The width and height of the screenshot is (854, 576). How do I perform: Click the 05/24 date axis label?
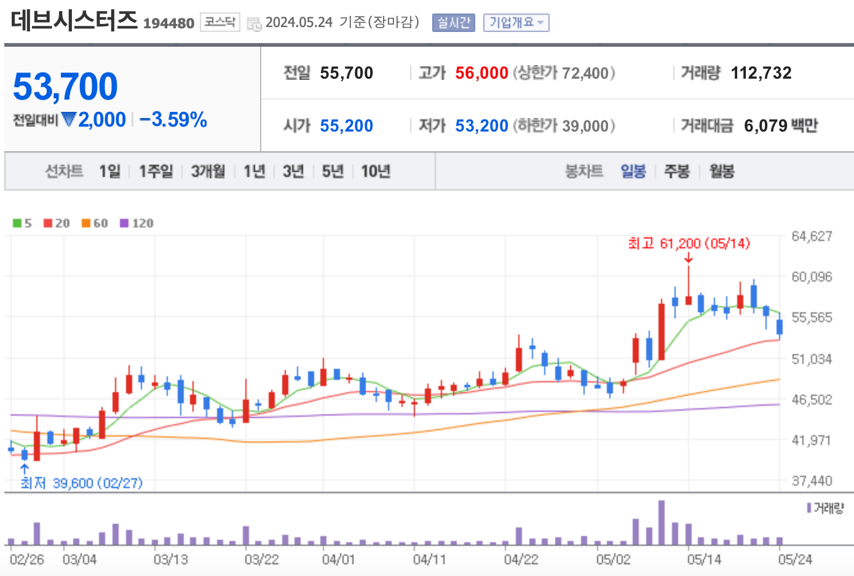795,559
